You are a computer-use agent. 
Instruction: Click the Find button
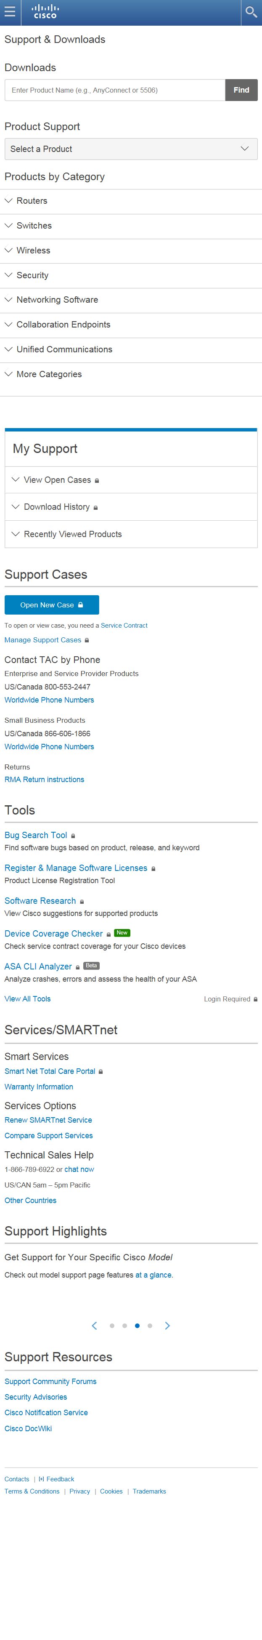click(241, 91)
